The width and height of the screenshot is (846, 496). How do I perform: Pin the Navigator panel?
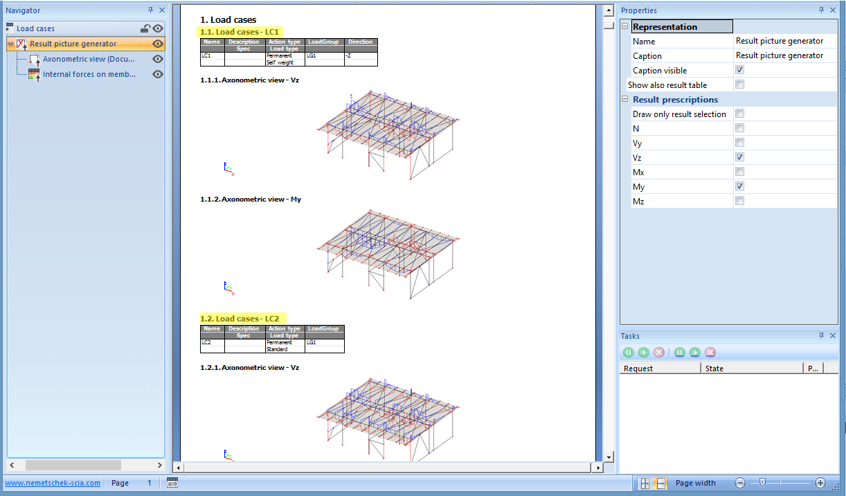point(151,10)
